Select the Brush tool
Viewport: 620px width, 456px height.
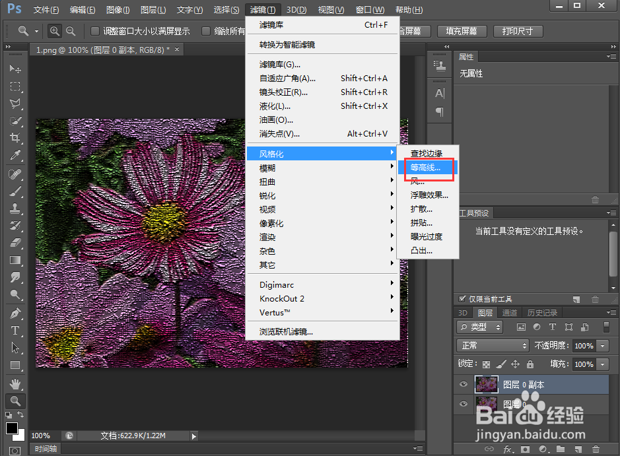15,191
